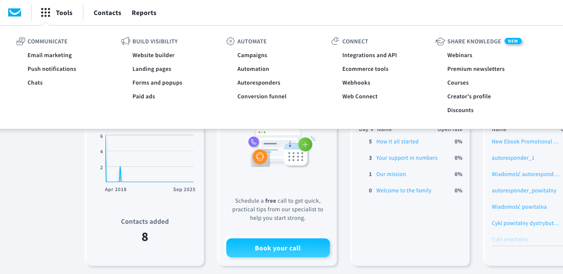Image resolution: width=563 pixels, height=274 pixels.
Task: Open the autoresponder_1 link
Action: tap(513, 158)
